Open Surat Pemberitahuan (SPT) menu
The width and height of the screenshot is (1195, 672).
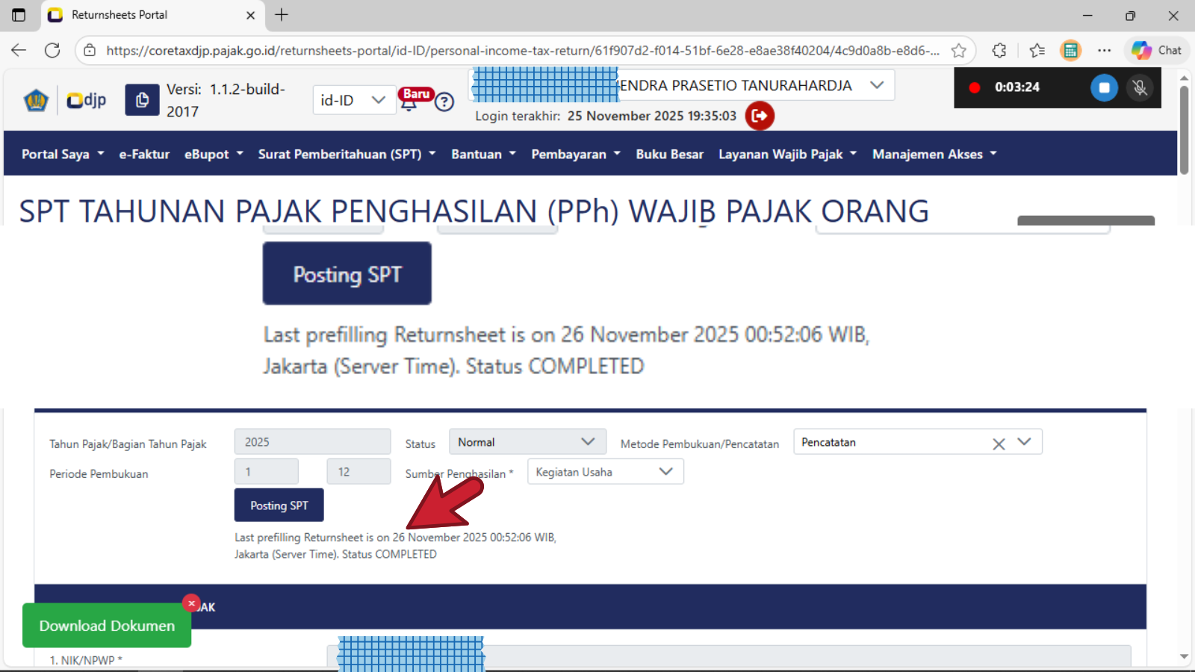(347, 154)
